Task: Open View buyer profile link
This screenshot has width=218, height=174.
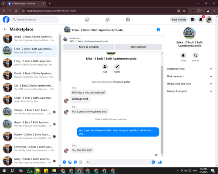Action: pyautogui.click(x=122, y=82)
